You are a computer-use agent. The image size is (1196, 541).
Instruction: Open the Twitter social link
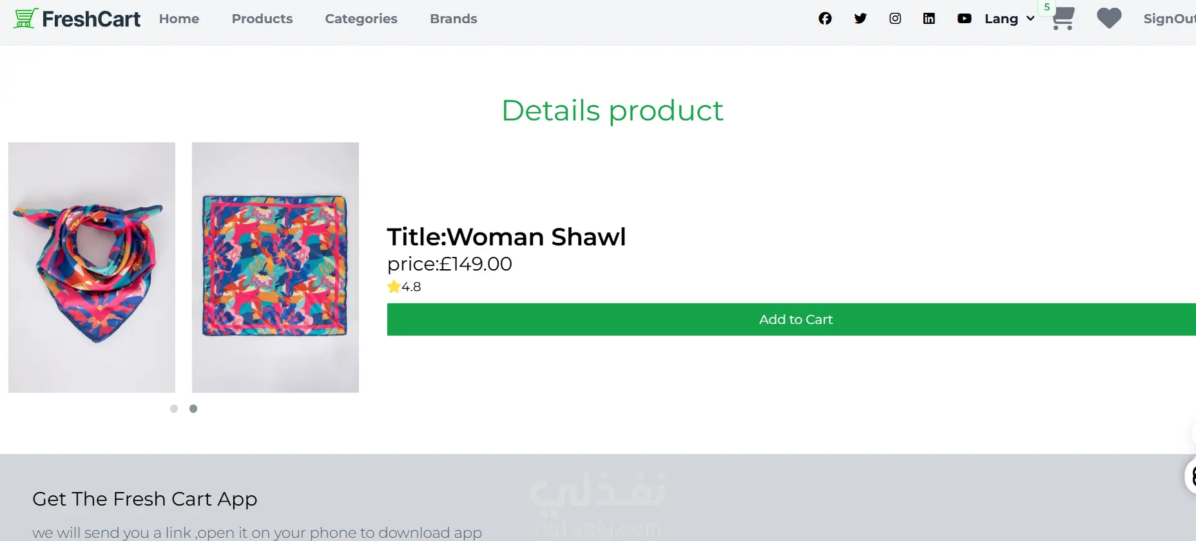(x=860, y=19)
